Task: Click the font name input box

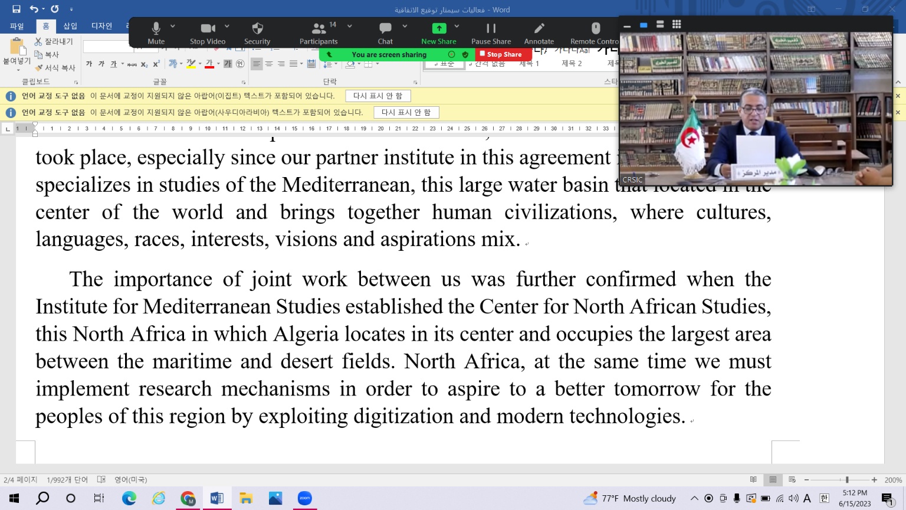Action: [x=107, y=47]
